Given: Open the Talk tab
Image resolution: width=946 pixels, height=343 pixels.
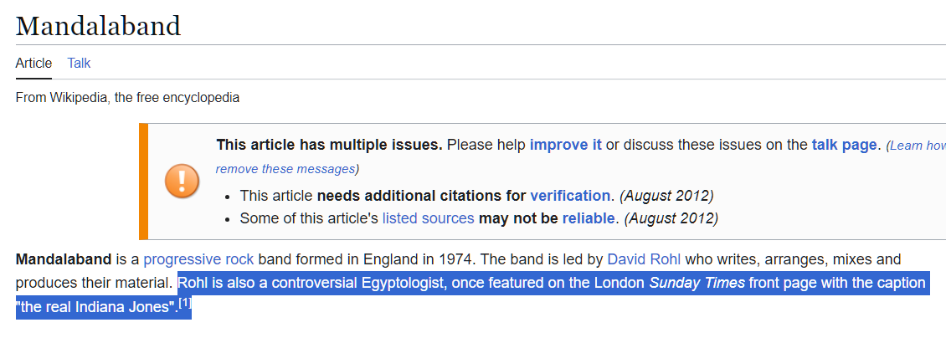Looking at the screenshot, I should pyautogui.click(x=79, y=63).
